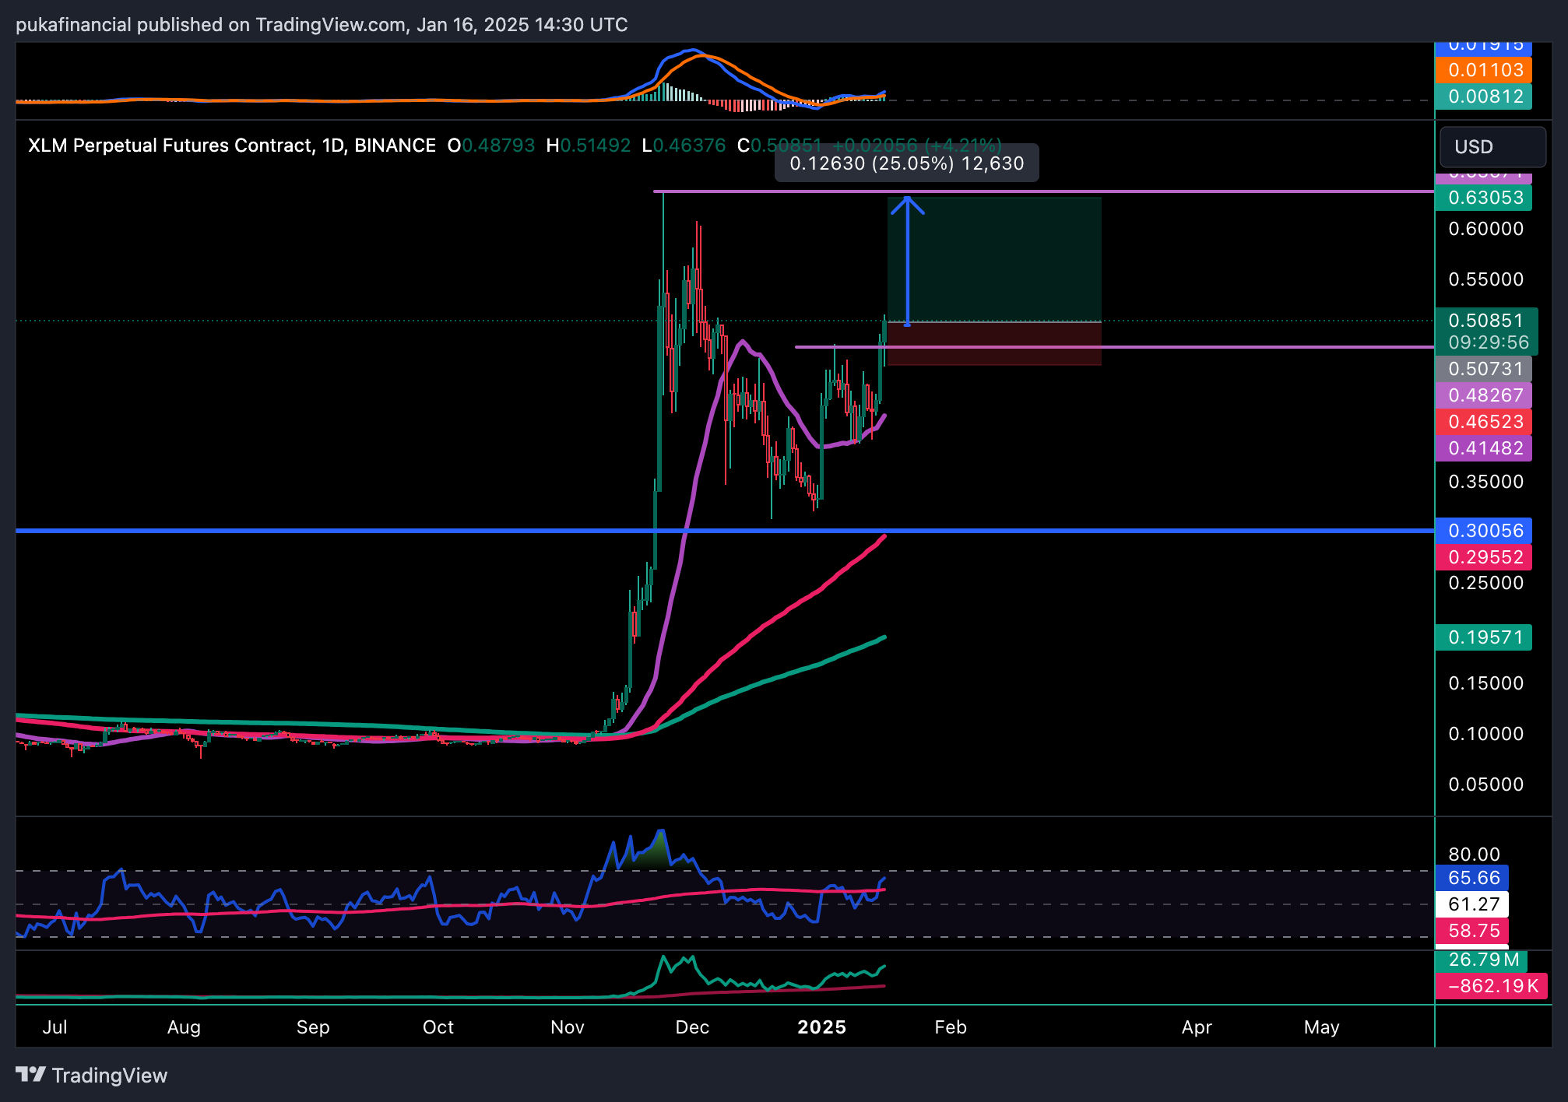
Task: Click the Aug label on time axis
Action: click(184, 1027)
